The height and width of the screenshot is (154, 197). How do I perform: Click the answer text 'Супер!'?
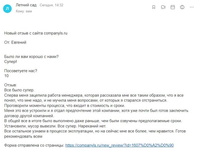coord(11,62)
